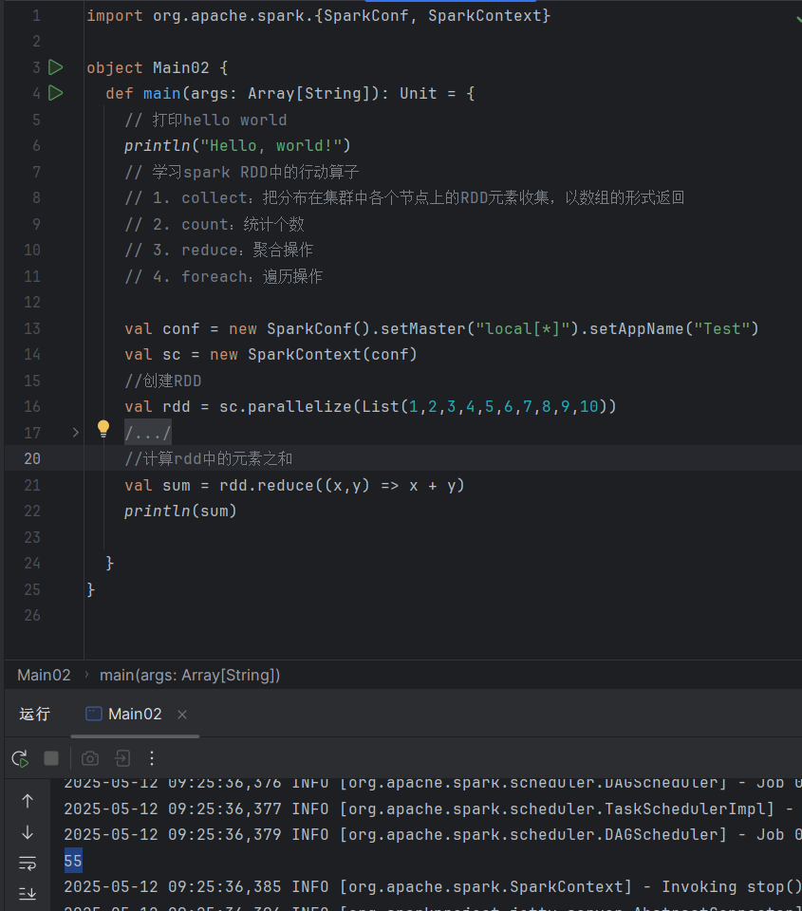Click the sc.parallelize List line
The width and height of the screenshot is (802, 911).
[370, 407]
